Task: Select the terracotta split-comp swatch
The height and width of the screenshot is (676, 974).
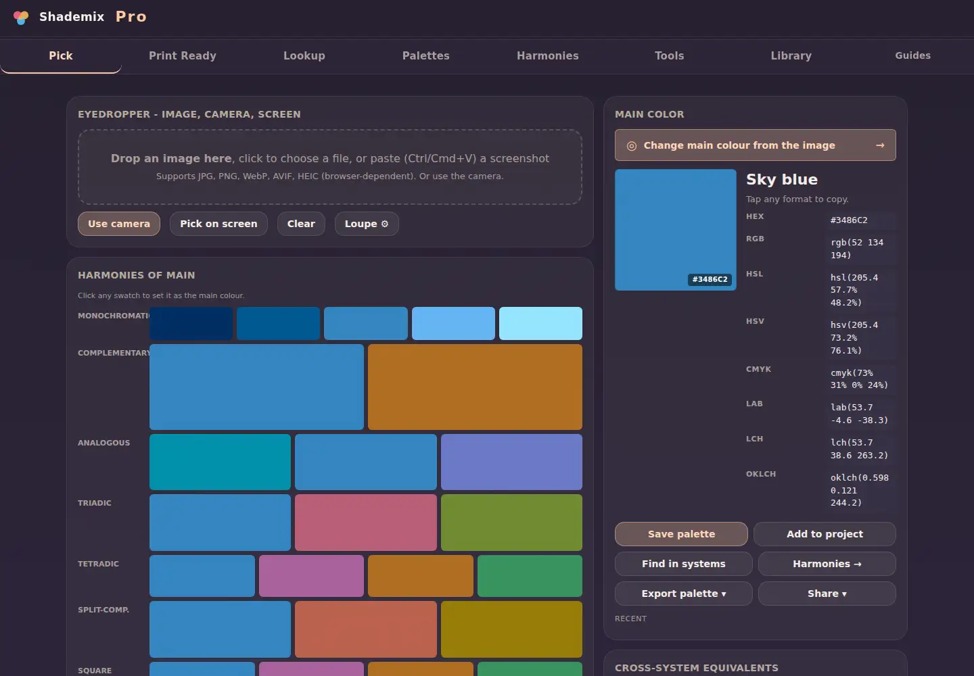Action: (366, 629)
